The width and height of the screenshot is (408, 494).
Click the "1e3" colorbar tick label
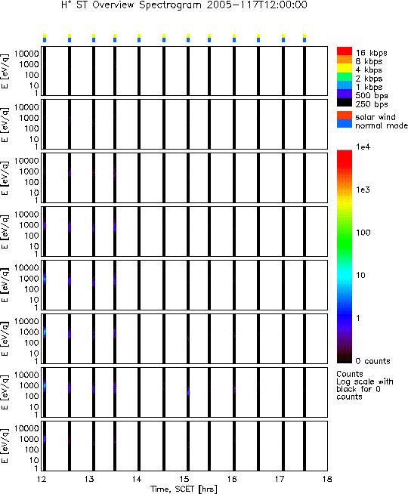(x=363, y=190)
